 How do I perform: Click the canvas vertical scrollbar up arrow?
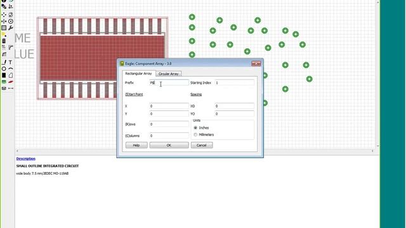[378, 2]
